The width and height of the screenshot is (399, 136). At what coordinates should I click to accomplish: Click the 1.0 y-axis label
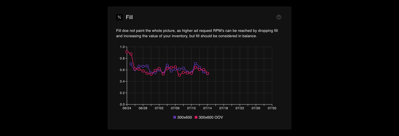point(122,47)
